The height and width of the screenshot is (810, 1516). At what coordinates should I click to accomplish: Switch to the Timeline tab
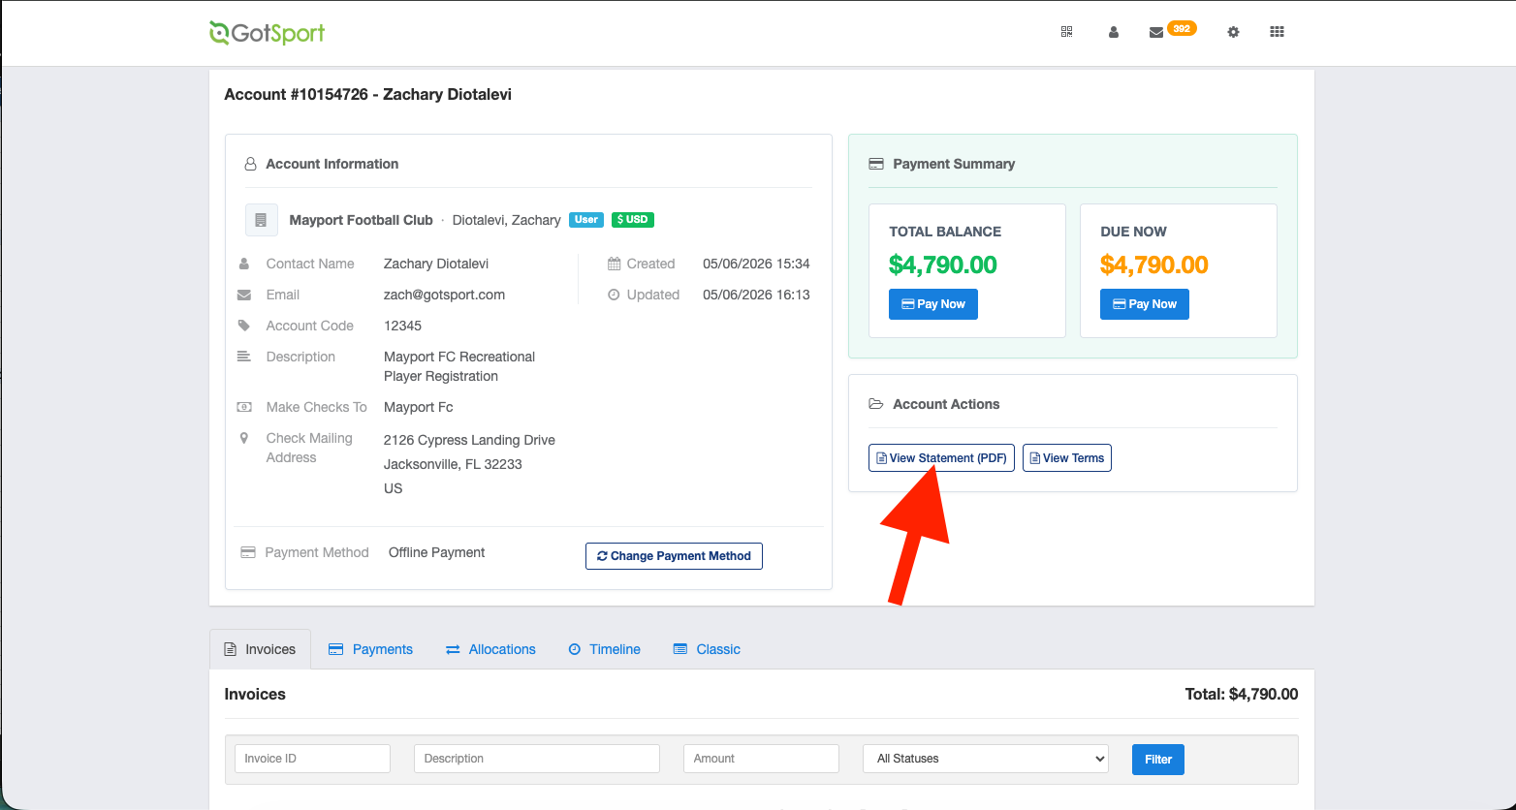pyautogui.click(x=604, y=649)
